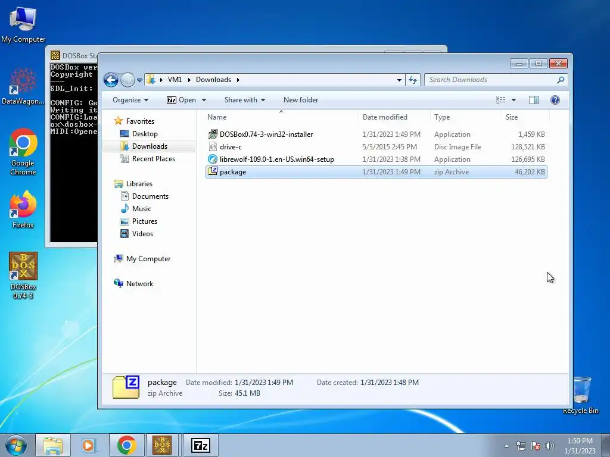Open the Windows Start menu
The image size is (610, 457).
click(16, 445)
